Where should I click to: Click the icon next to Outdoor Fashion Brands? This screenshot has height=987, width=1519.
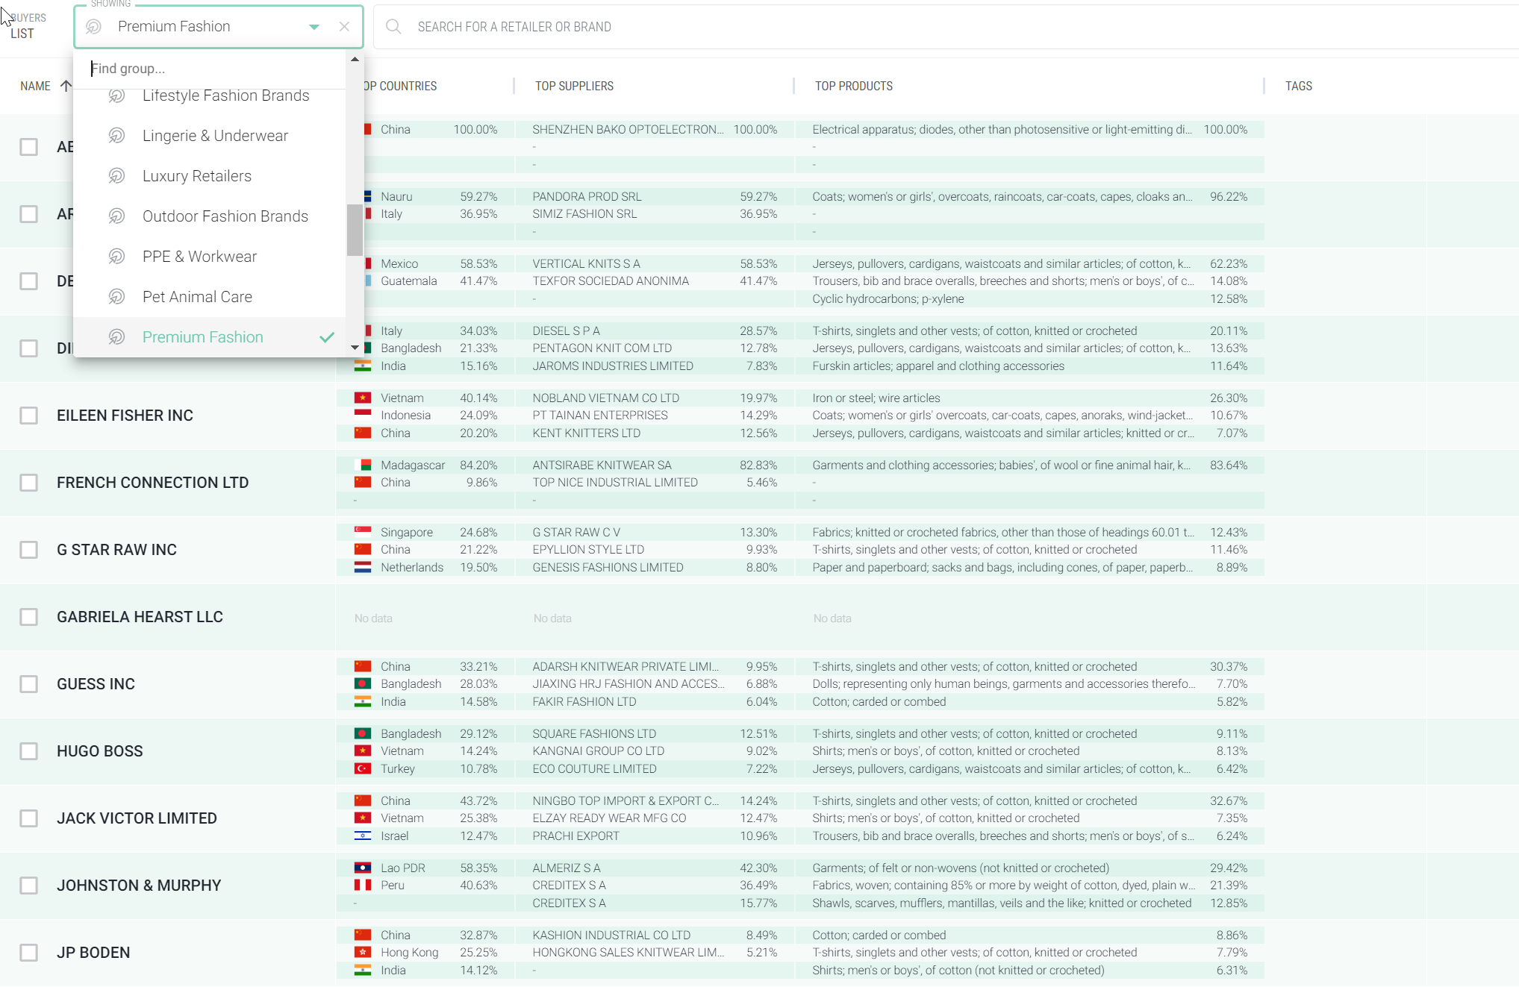click(117, 216)
